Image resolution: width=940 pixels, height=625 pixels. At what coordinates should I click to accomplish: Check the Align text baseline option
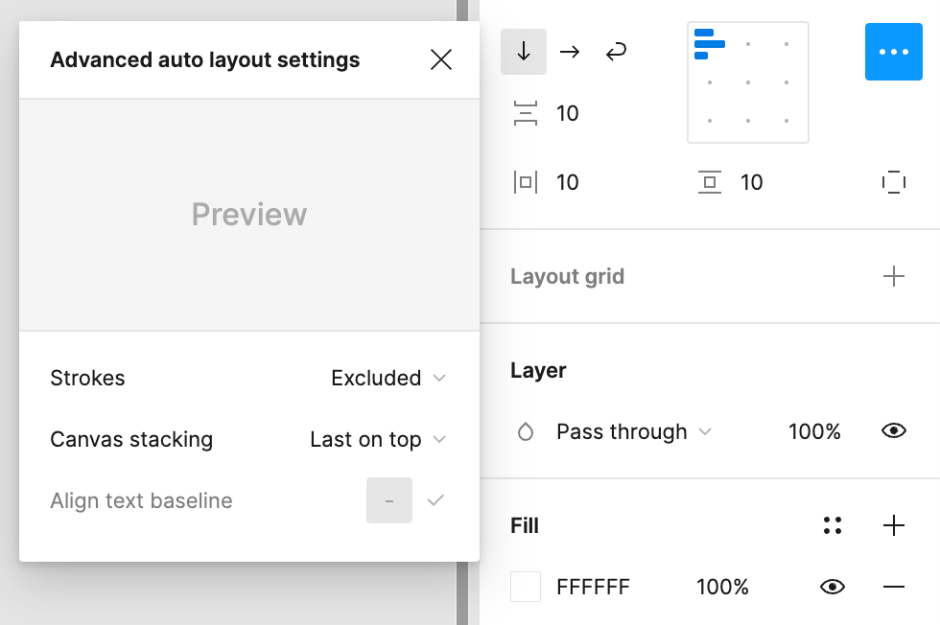point(435,500)
